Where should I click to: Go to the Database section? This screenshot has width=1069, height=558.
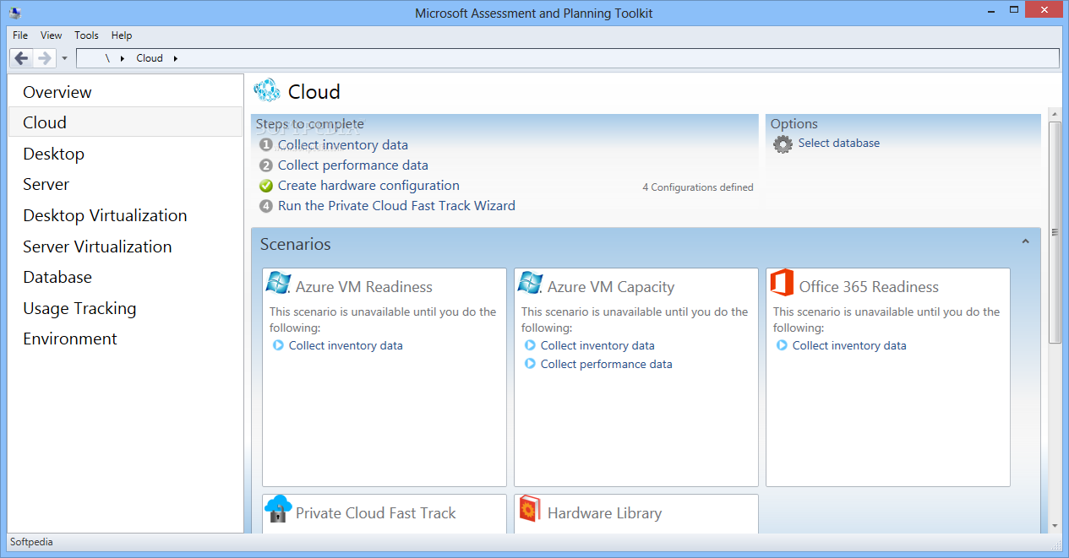click(x=125, y=277)
